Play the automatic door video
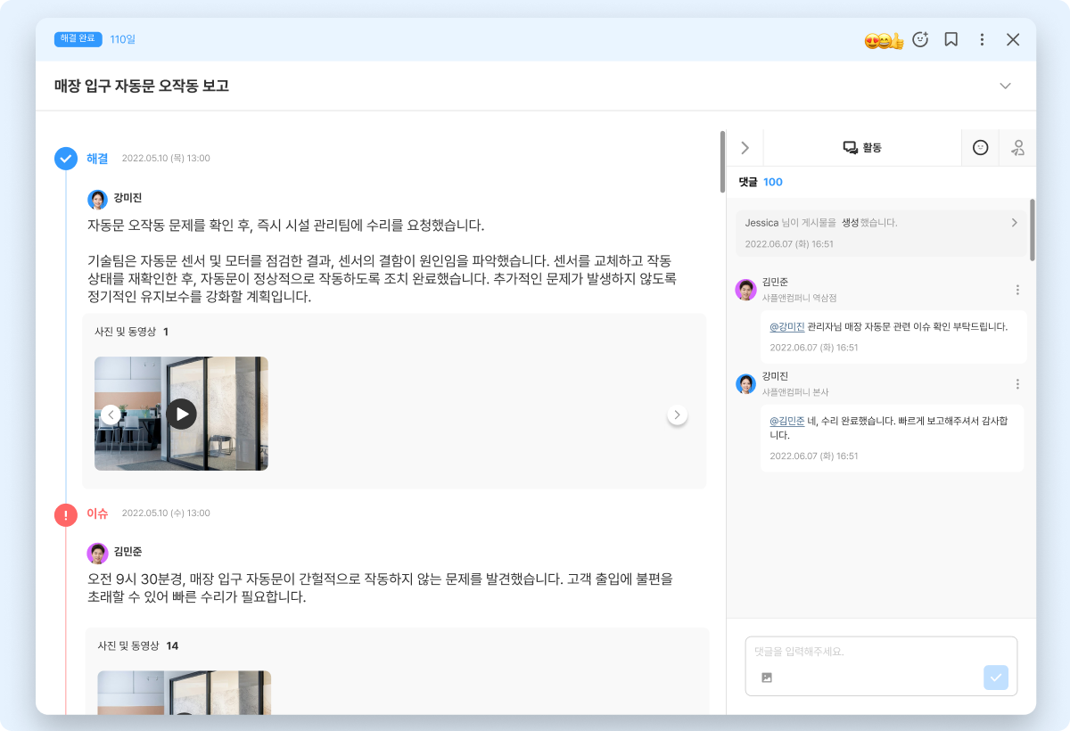1070x731 pixels. pos(181,414)
